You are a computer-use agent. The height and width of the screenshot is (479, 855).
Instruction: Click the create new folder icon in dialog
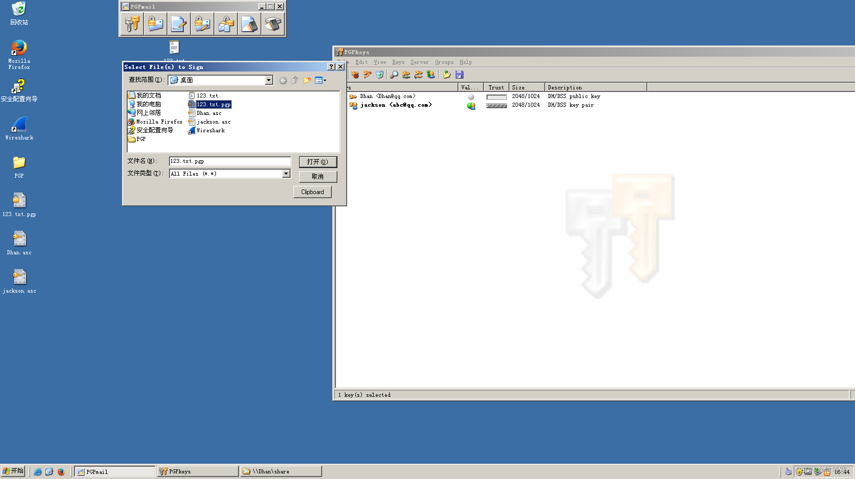(307, 80)
